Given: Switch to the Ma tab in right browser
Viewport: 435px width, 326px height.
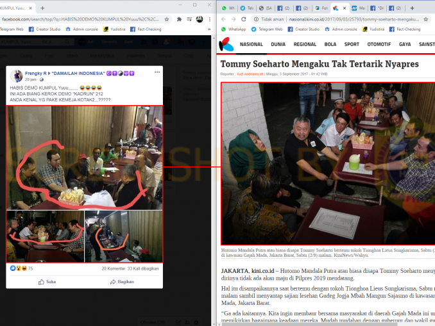Looking at the screenshot, I should point(358,8).
